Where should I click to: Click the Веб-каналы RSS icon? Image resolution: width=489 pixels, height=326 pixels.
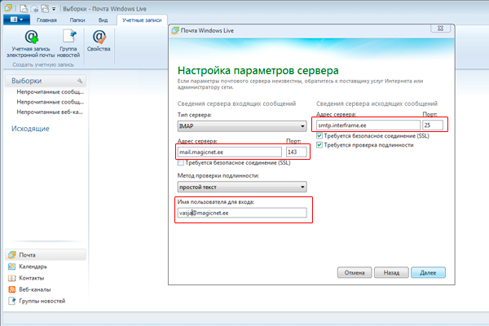(x=12, y=289)
